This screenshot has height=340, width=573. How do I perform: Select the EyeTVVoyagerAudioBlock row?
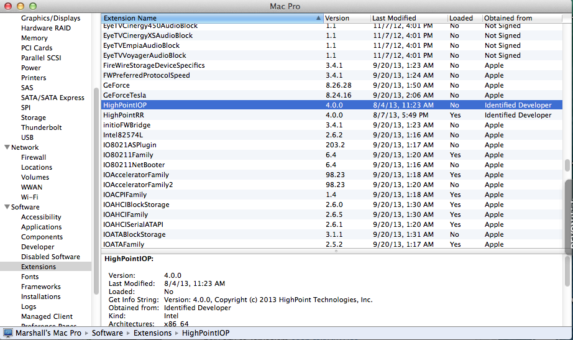(332, 55)
